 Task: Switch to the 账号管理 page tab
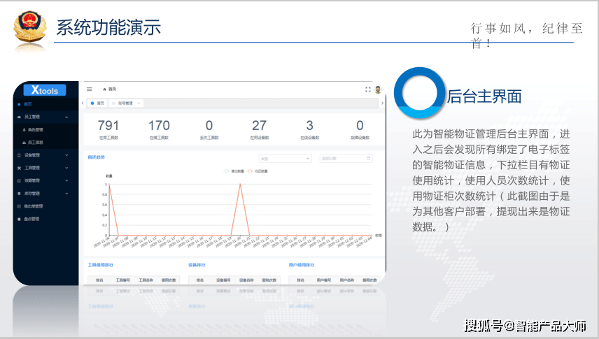tap(125, 103)
